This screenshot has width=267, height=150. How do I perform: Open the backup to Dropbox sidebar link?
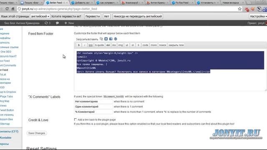[x=8, y=92]
